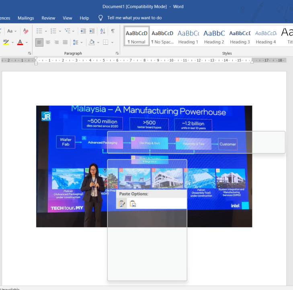Toggle Justify paragraph alignment
Image resolution: width=293 pixels, height=290 pixels.
(65, 42)
